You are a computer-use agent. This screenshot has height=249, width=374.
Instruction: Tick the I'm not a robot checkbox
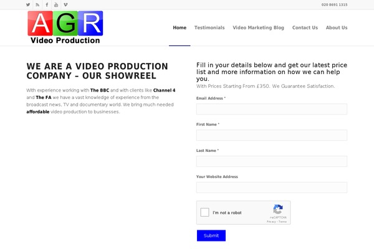tap(204, 212)
